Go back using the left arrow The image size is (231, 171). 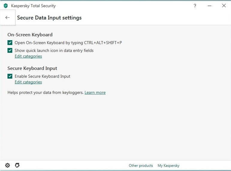(x=7, y=18)
